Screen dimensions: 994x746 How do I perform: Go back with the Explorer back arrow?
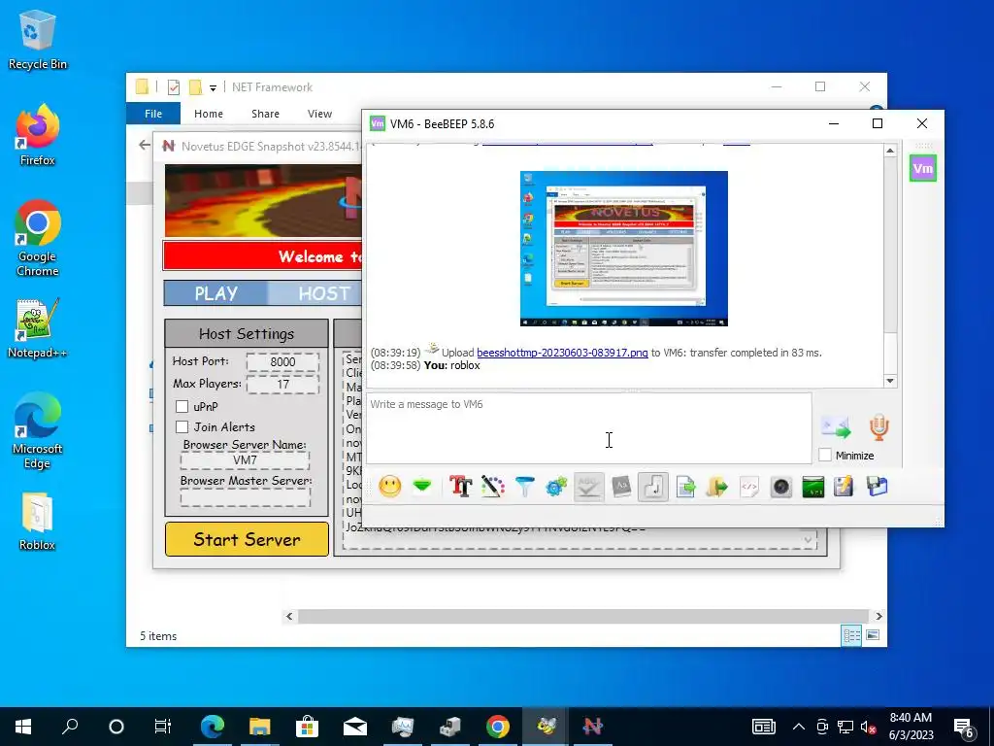tap(145, 146)
